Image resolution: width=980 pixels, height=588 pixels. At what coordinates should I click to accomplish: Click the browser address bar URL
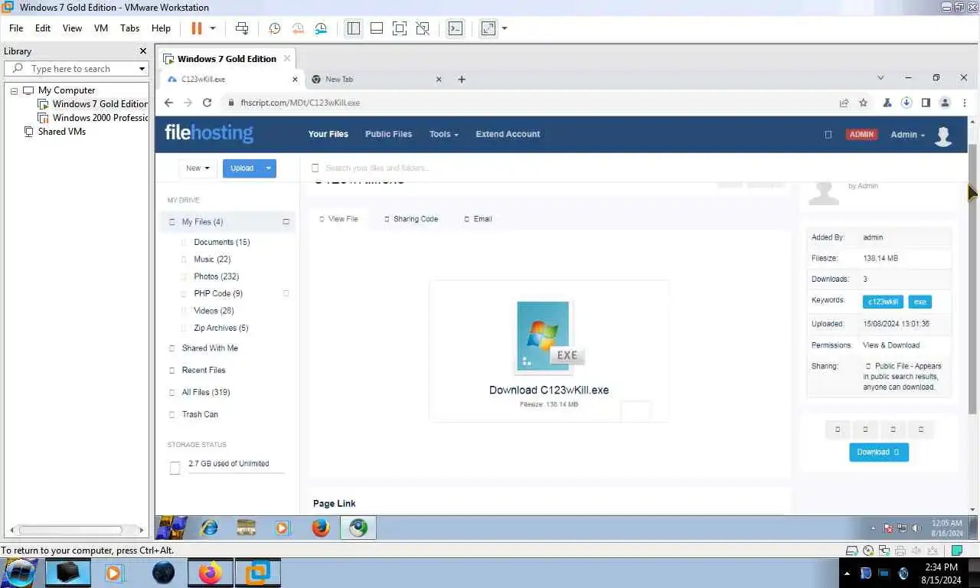[299, 103]
